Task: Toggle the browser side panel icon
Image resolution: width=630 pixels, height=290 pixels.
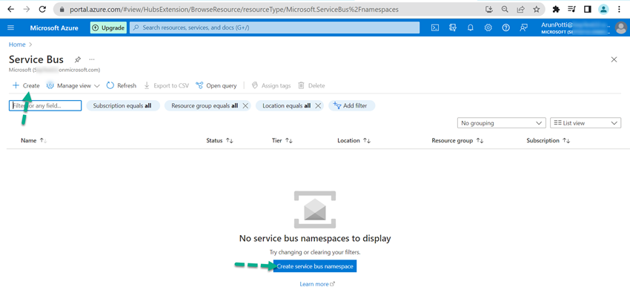Action: coord(588,9)
